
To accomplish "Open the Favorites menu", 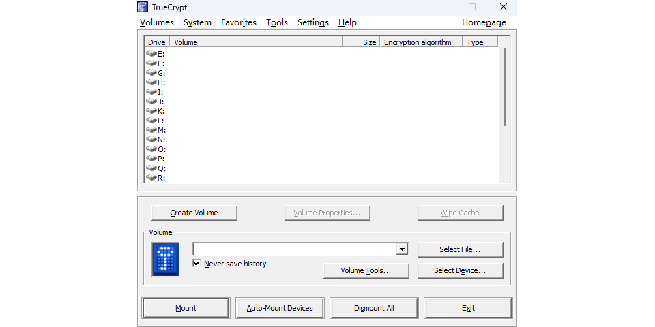I will [x=239, y=22].
